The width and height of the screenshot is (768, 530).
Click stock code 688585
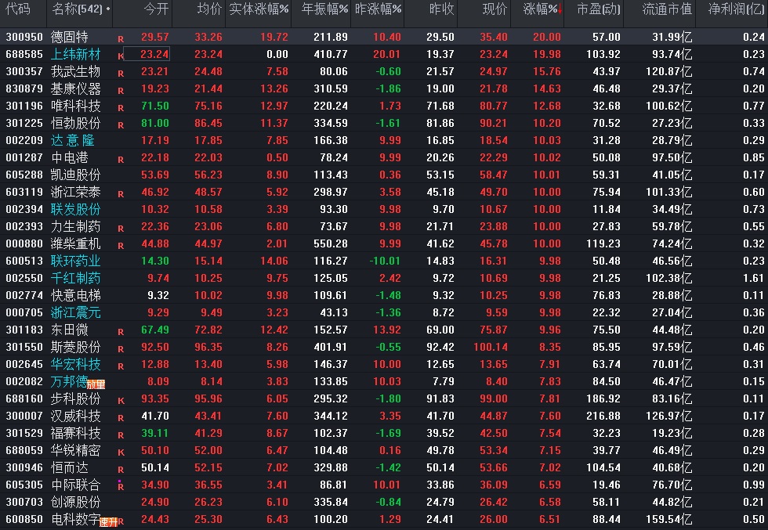(x=24, y=54)
